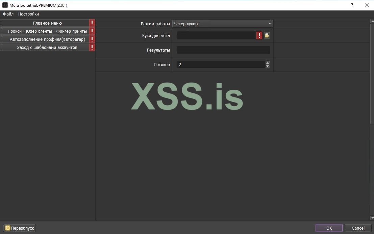Expand the Режим работы dropdown

(222, 24)
